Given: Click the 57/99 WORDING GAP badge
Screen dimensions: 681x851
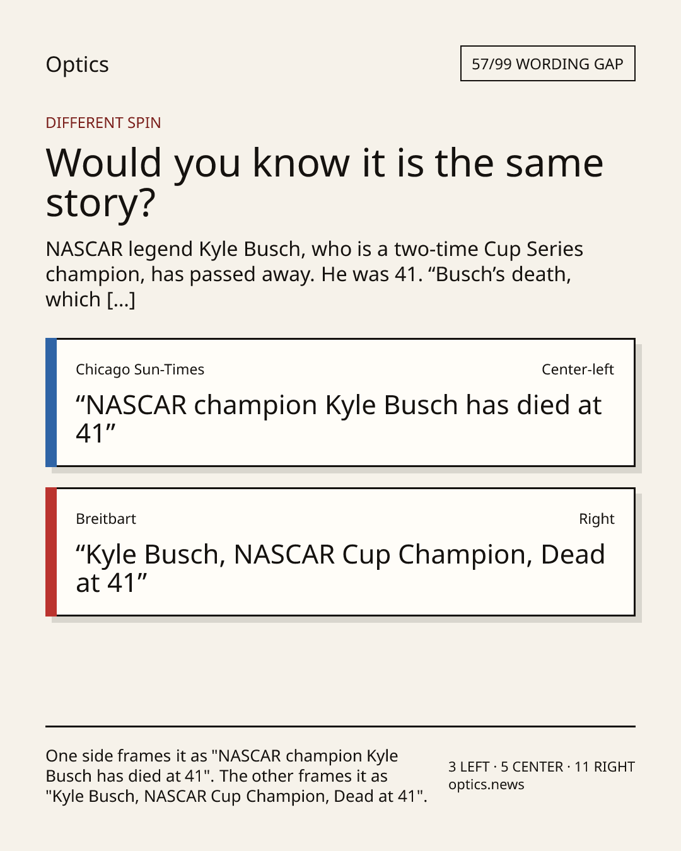Looking at the screenshot, I should (547, 64).
